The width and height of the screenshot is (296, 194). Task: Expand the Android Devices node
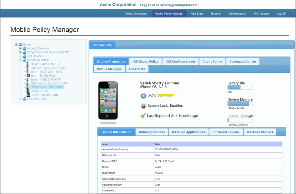20,48
